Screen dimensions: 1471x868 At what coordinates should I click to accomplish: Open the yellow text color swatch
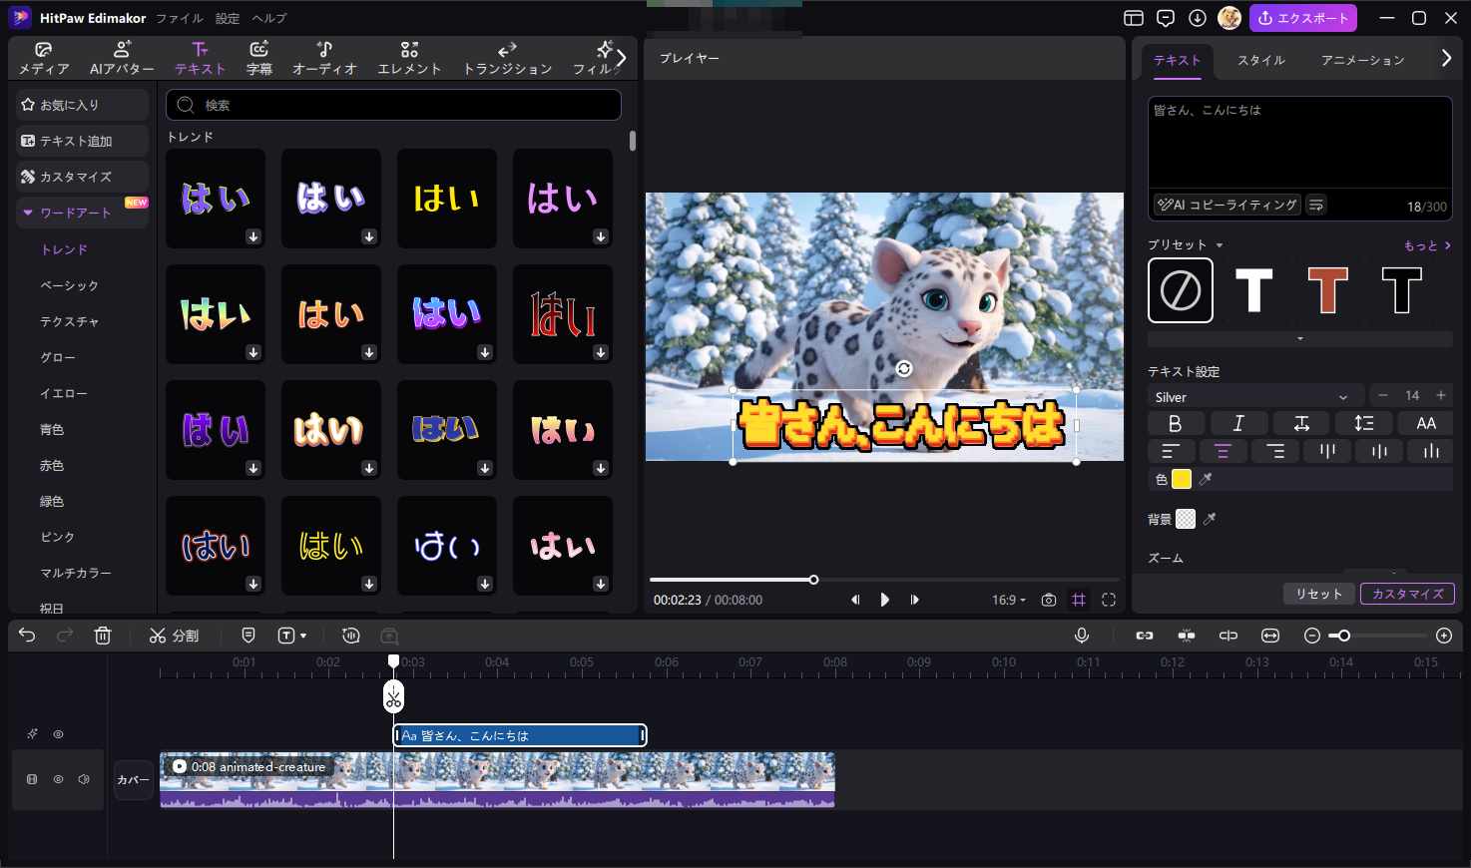(1182, 480)
